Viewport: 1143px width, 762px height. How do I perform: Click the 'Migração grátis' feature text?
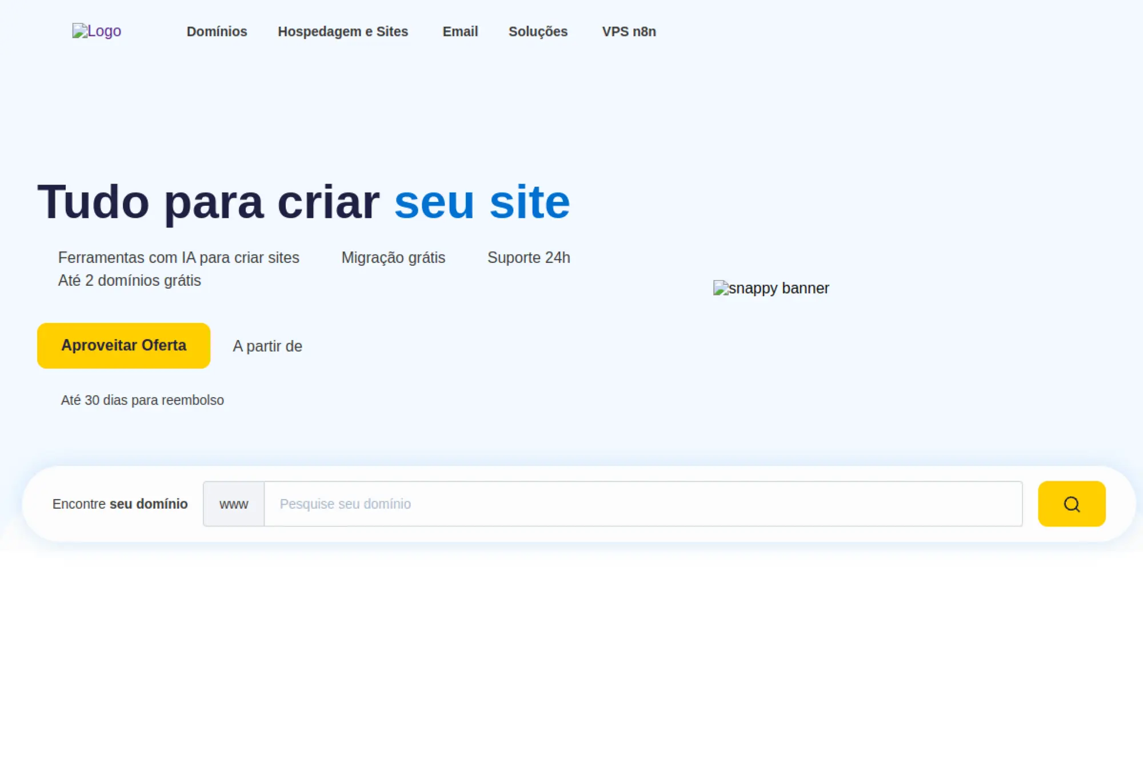393,257
